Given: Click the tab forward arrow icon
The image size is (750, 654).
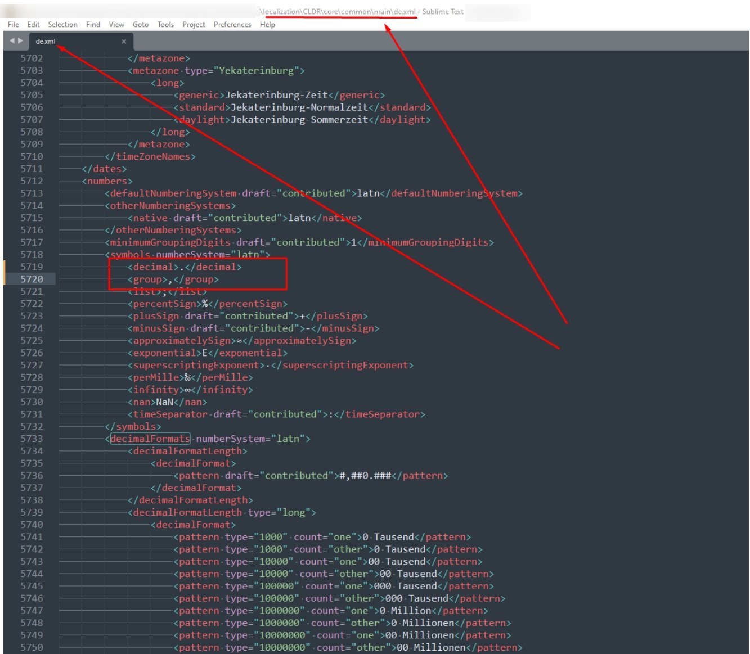Looking at the screenshot, I should point(21,40).
